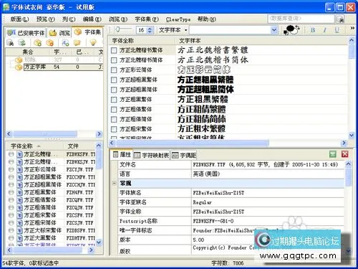Switch to the 字偶距 tab
358x269 pixels.
coord(184,156)
